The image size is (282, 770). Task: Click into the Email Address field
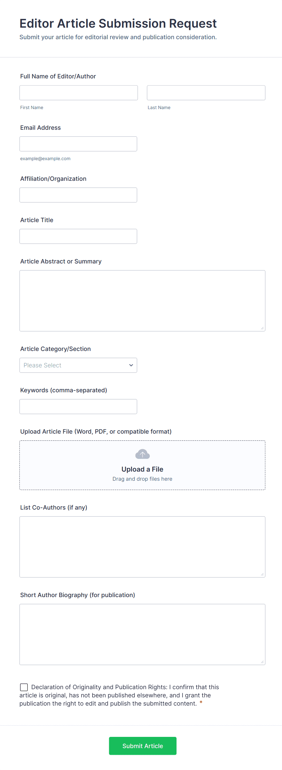[x=78, y=144]
